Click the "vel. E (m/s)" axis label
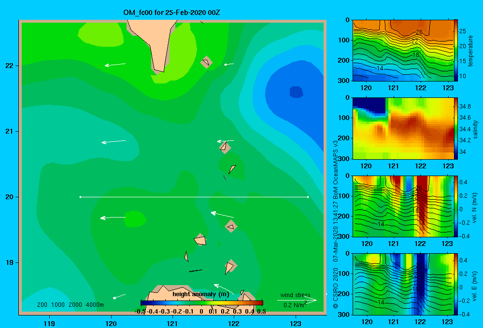This screenshot has width=483, height=328. [475, 286]
